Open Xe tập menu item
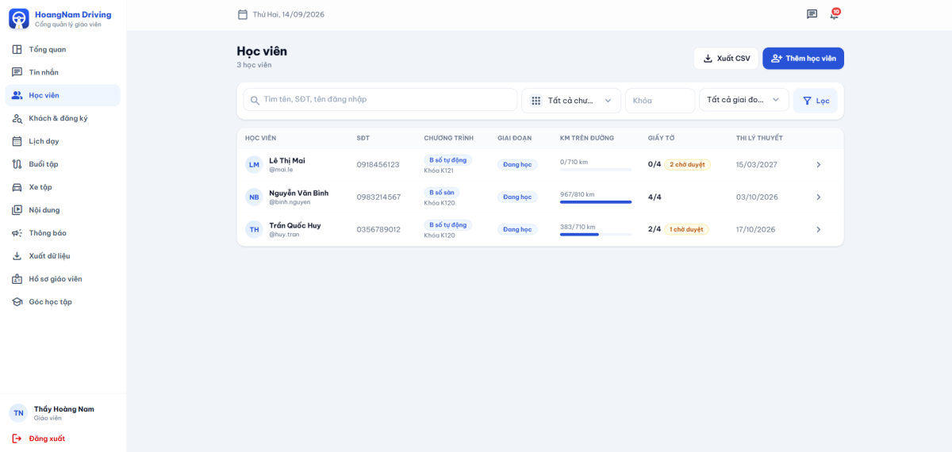 [63, 187]
